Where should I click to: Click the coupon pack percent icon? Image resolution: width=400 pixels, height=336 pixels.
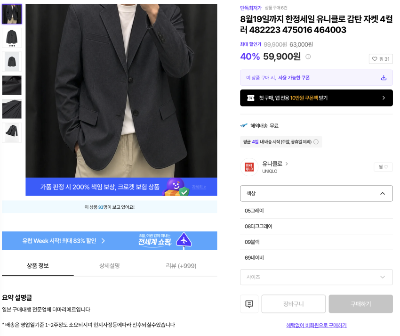[251, 98]
